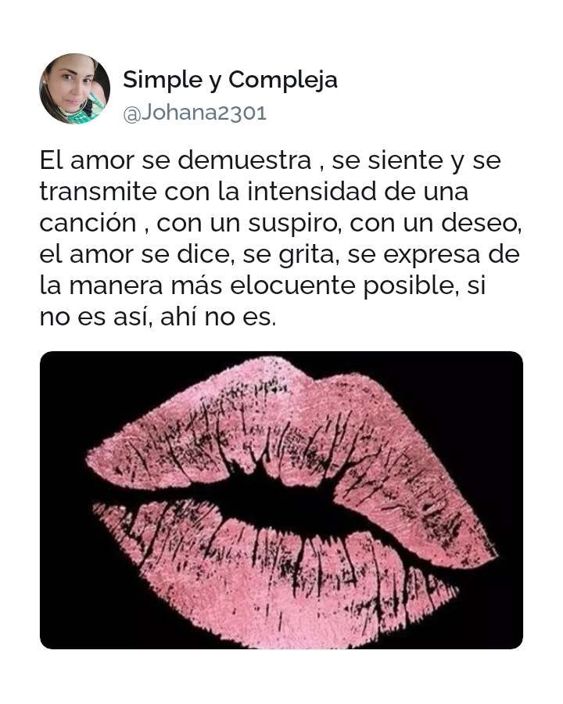Screen dimensions: 563x704
Task: Select the word intensidad in the tweet
Action: coord(312,192)
